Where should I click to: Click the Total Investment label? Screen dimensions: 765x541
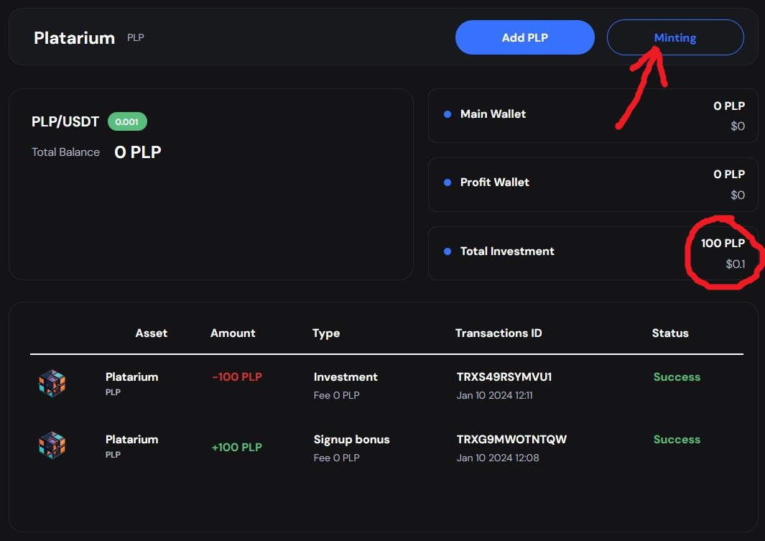507,251
